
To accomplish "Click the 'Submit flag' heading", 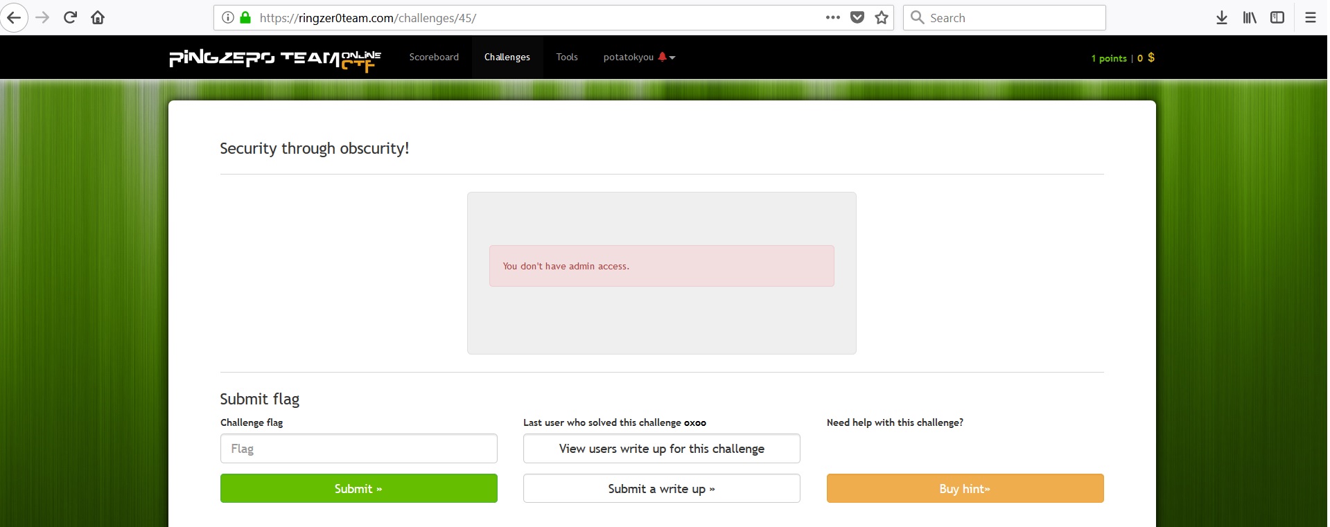I will 260,399.
